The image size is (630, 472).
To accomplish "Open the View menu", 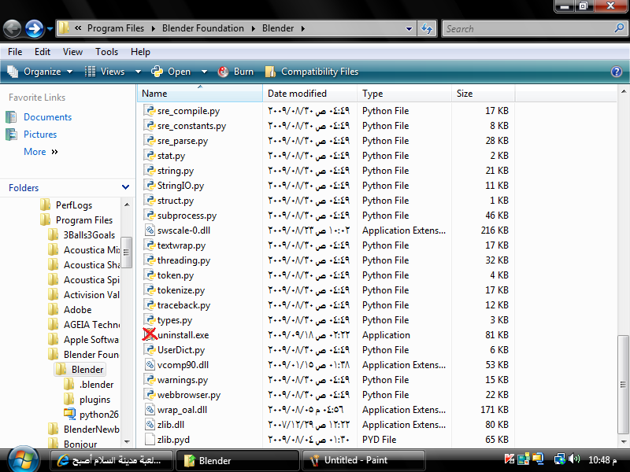I will tap(72, 52).
